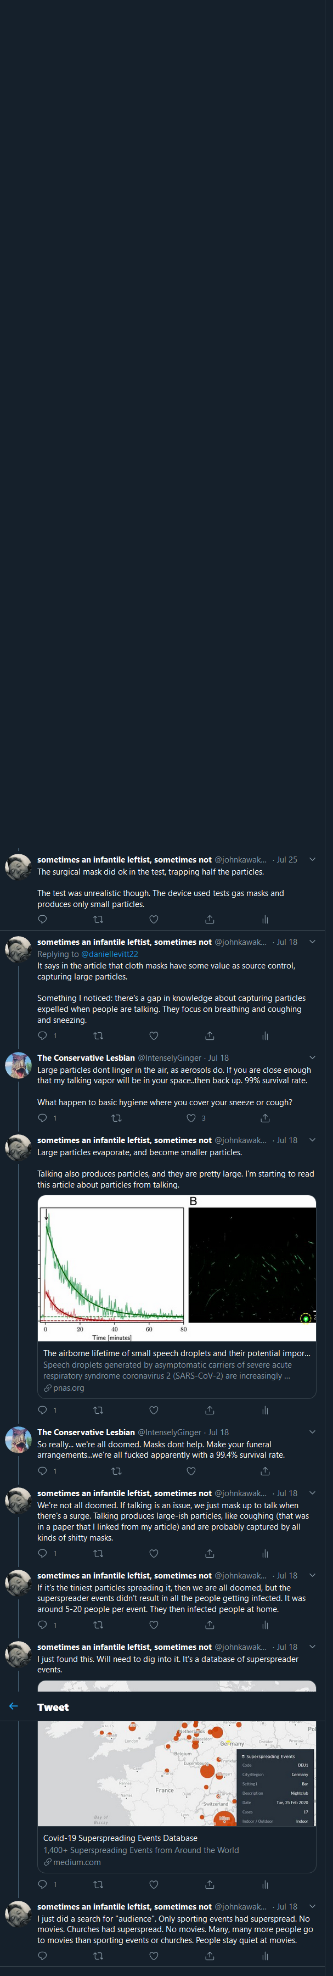Expand options chevron on first Conservative Lesbian tweet
This screenshot has height=1976, width=333.
(312, 1057)
